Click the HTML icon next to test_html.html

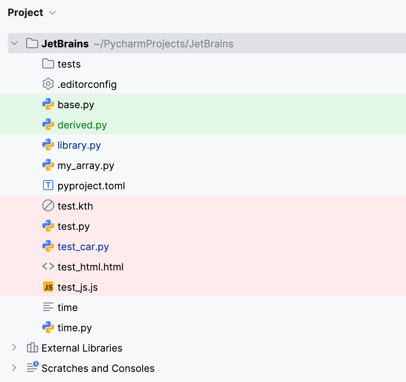click(x=48, y=267)
